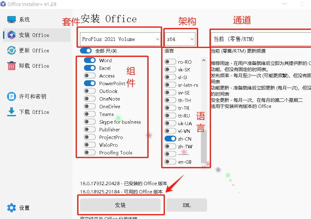
Task: Click the 语言 header label
Action: click(x=169, y=51)
